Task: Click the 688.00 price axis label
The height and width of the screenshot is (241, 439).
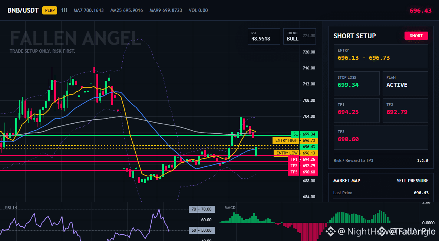Action: 309,181
